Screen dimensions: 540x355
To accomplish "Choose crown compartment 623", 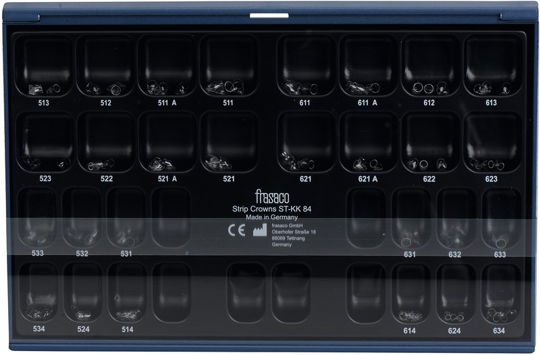I will (x=491, y=142).
